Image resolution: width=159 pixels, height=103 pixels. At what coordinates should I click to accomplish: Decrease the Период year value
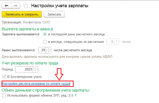[x=35, y=71]
